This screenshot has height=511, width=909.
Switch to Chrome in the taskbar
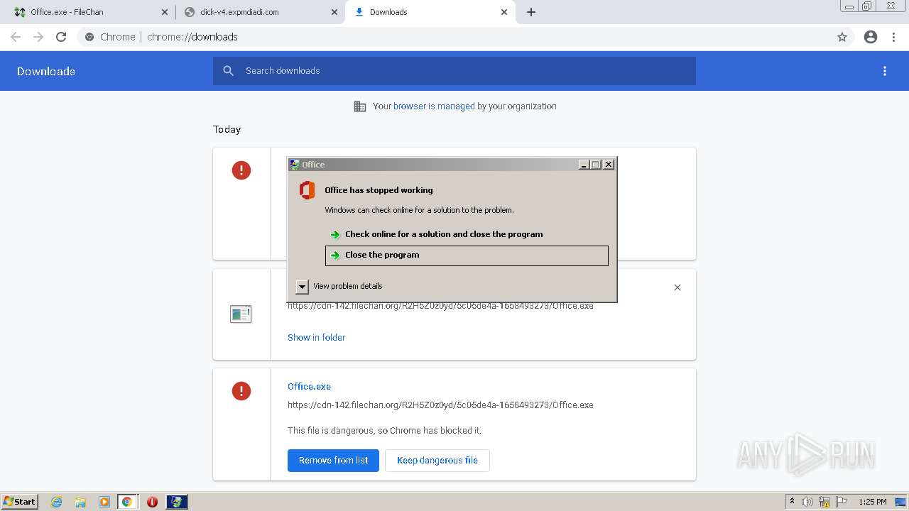pyautogui.click(x=127, y=502)
